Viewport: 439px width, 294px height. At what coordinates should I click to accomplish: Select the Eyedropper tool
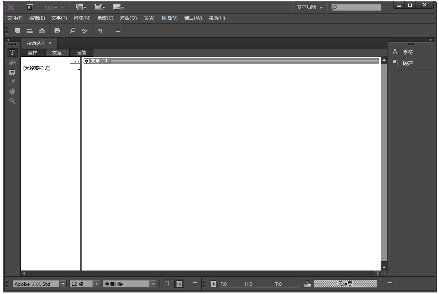point(12,82)
